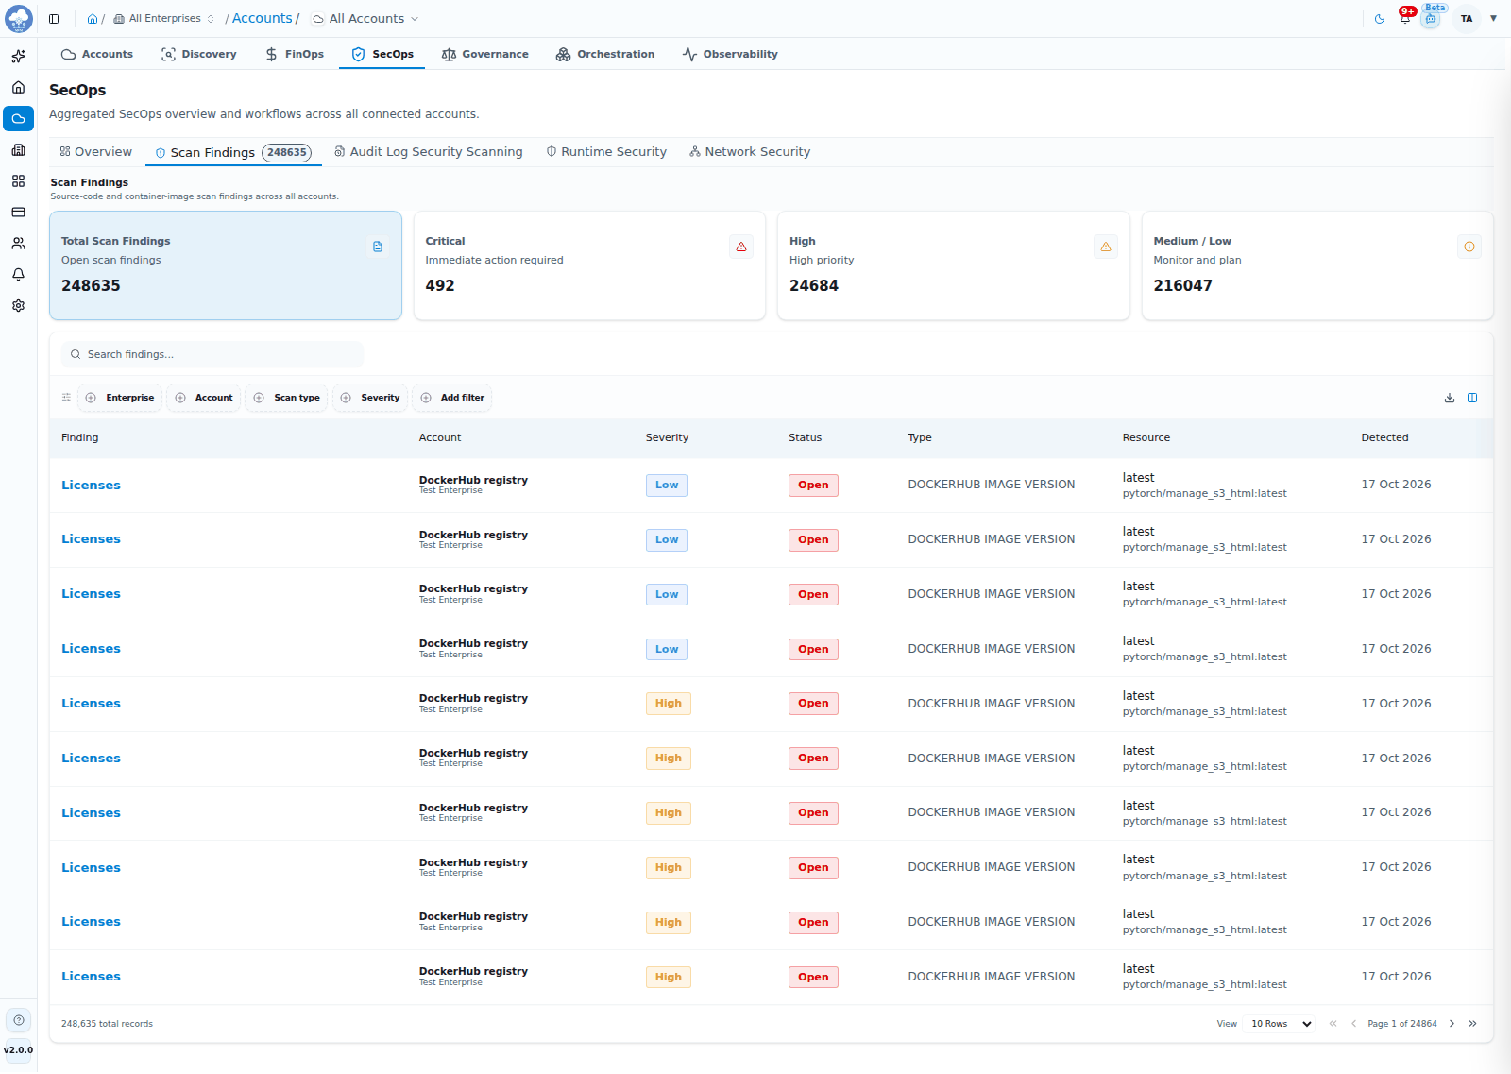Open the settings gear in sidebar
The width and height of the screenshot is (1511, 1074).
point(18,306)
